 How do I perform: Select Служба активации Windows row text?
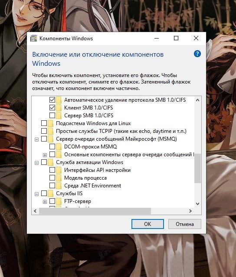(89, 162)
